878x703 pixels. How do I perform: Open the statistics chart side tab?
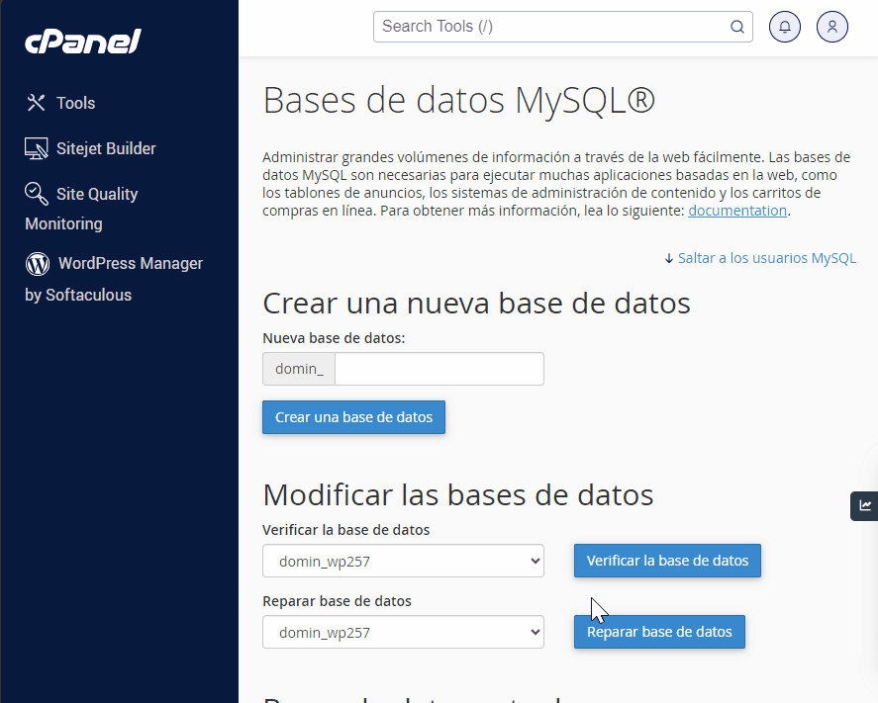click(x=864, y=505)
